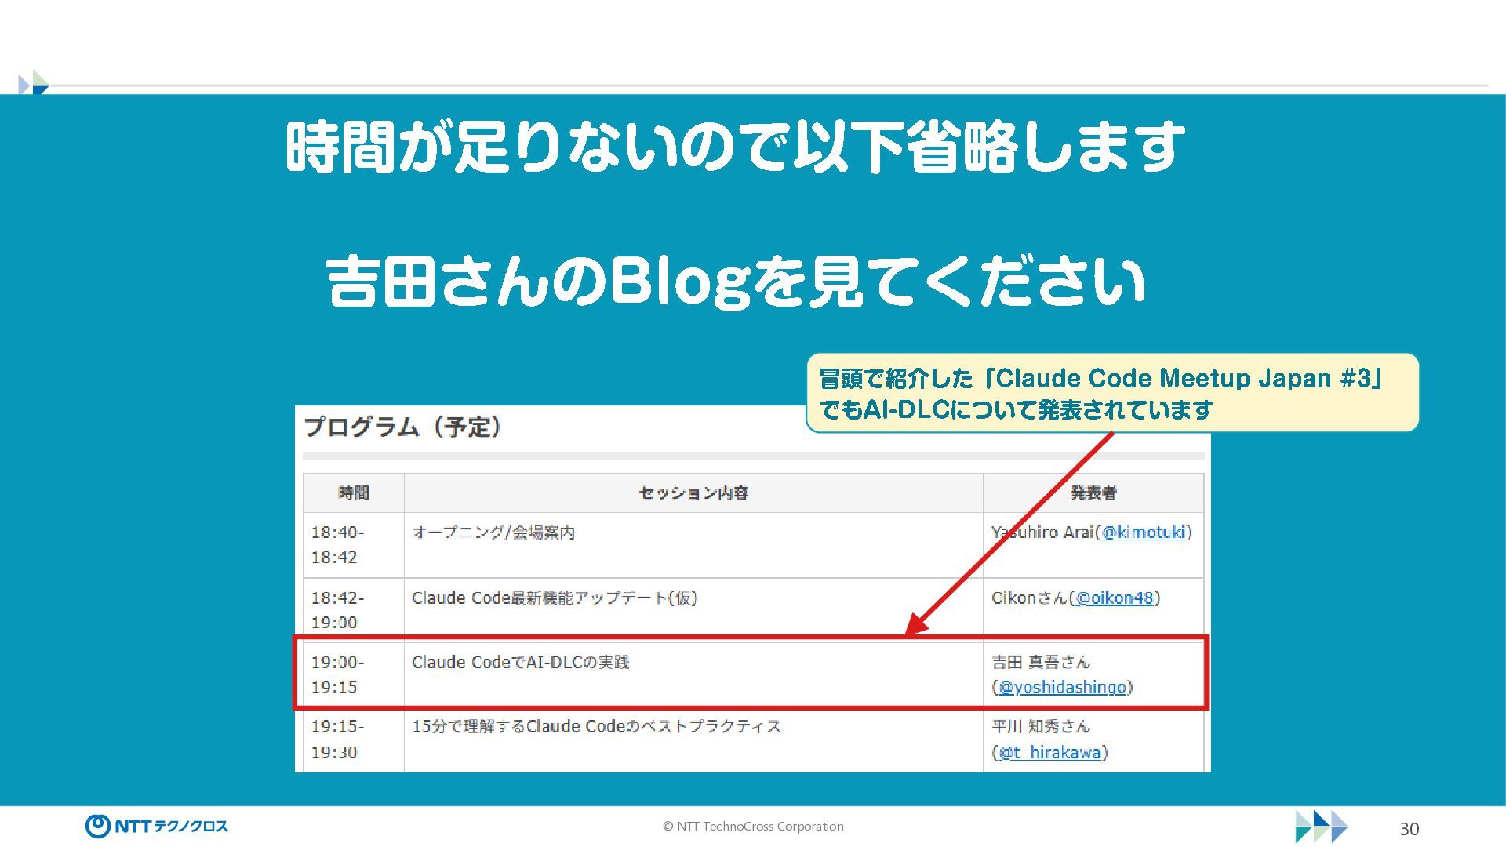Open the @t_hirakawa profile link

click(1049, 753)
